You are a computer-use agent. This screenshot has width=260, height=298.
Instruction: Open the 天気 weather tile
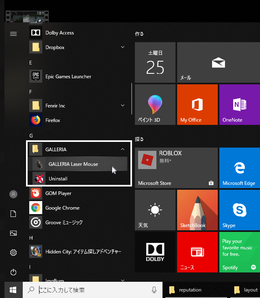(155, 210)
